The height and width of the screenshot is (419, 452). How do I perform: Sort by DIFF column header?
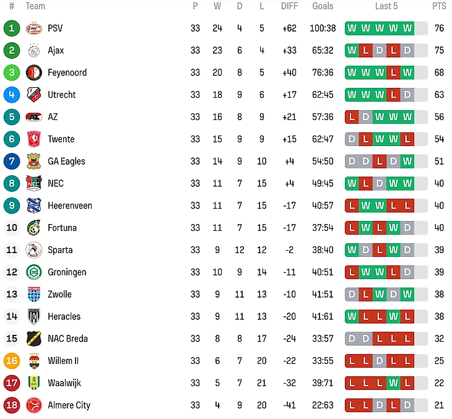(x=289, y=6)
